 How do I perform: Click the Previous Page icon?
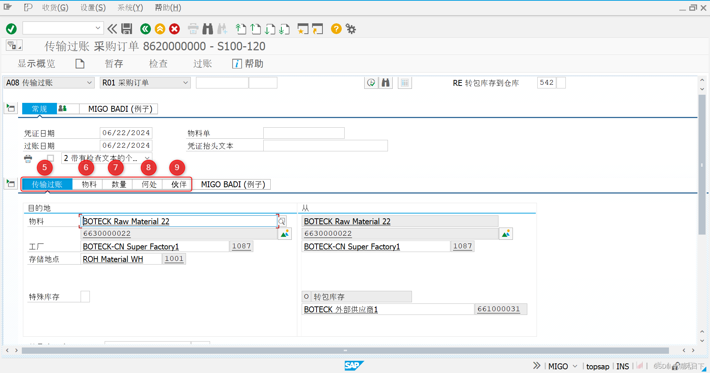(x=256, y=29)
